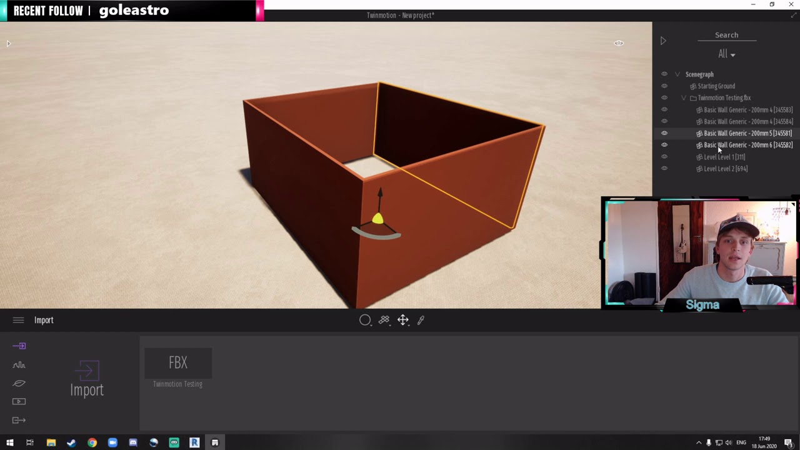Toggle visibility of Level Level 2 [694]
This screenshot has height=450, width=800.
tap(664, 169)
